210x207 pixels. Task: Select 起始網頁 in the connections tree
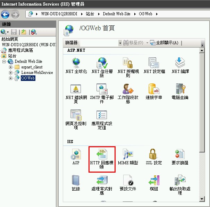(10, 39)
